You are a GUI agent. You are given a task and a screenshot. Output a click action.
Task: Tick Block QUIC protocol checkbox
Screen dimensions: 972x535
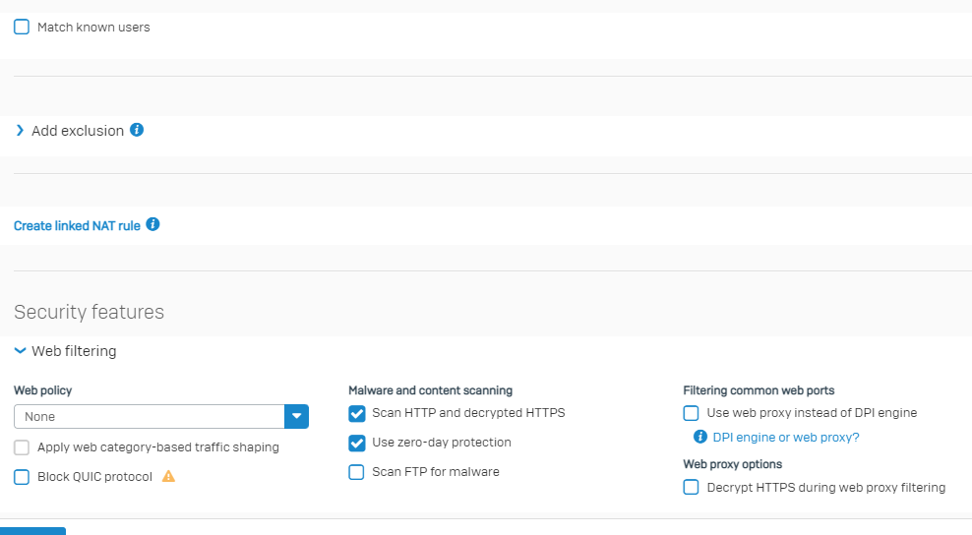[22, 477]
